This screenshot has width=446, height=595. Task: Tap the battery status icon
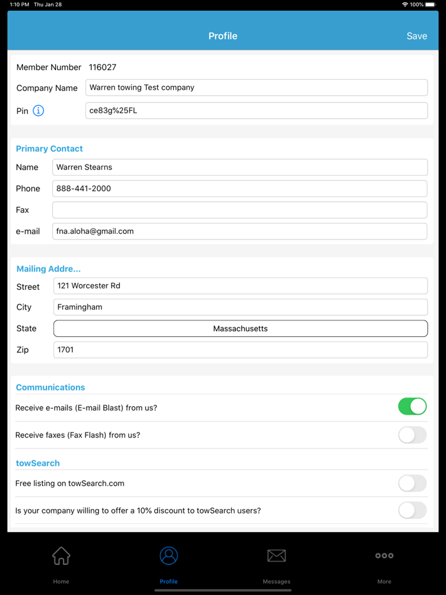(x=431, y=4)
